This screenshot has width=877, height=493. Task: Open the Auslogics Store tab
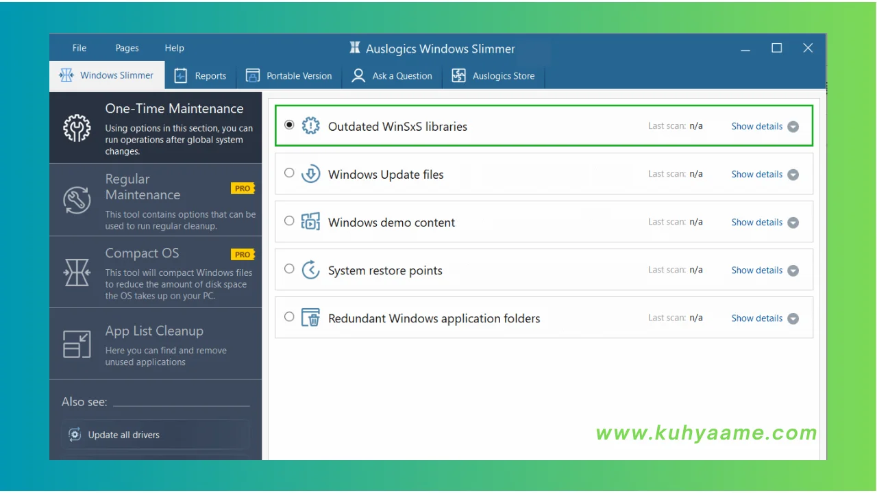click(493, 76)
